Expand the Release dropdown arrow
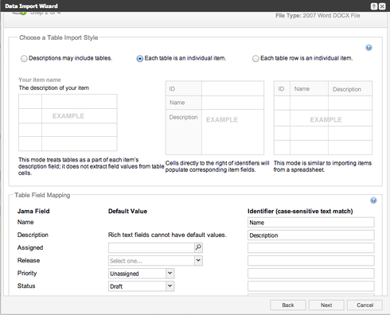Screen dimensions: 390x315 pos(198,260)
